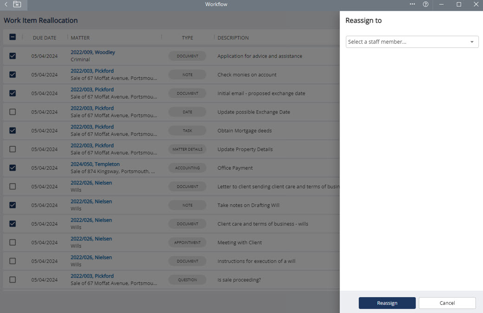Viewport: 483px width, 313px height.
Task: Open the more options ellipsis menu
Action: [412, 4]
